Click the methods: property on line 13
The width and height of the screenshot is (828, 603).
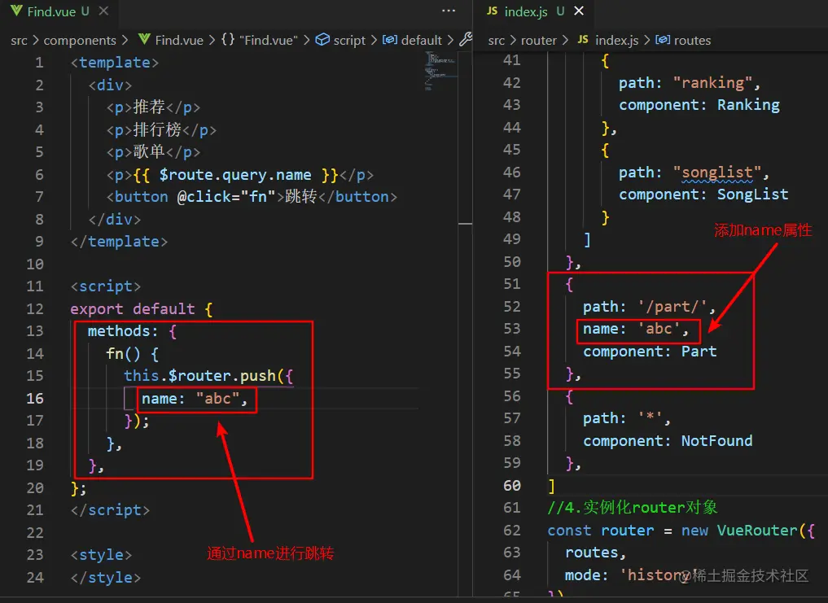pos(122,331)
